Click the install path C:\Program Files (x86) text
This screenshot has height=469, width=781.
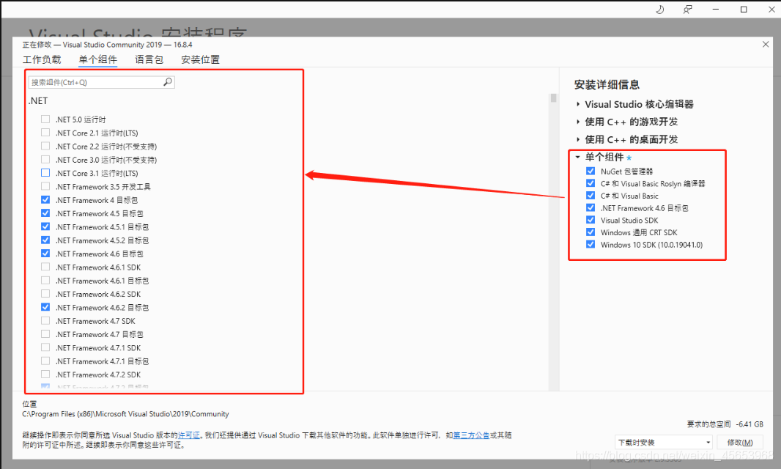tap(125, 414)
